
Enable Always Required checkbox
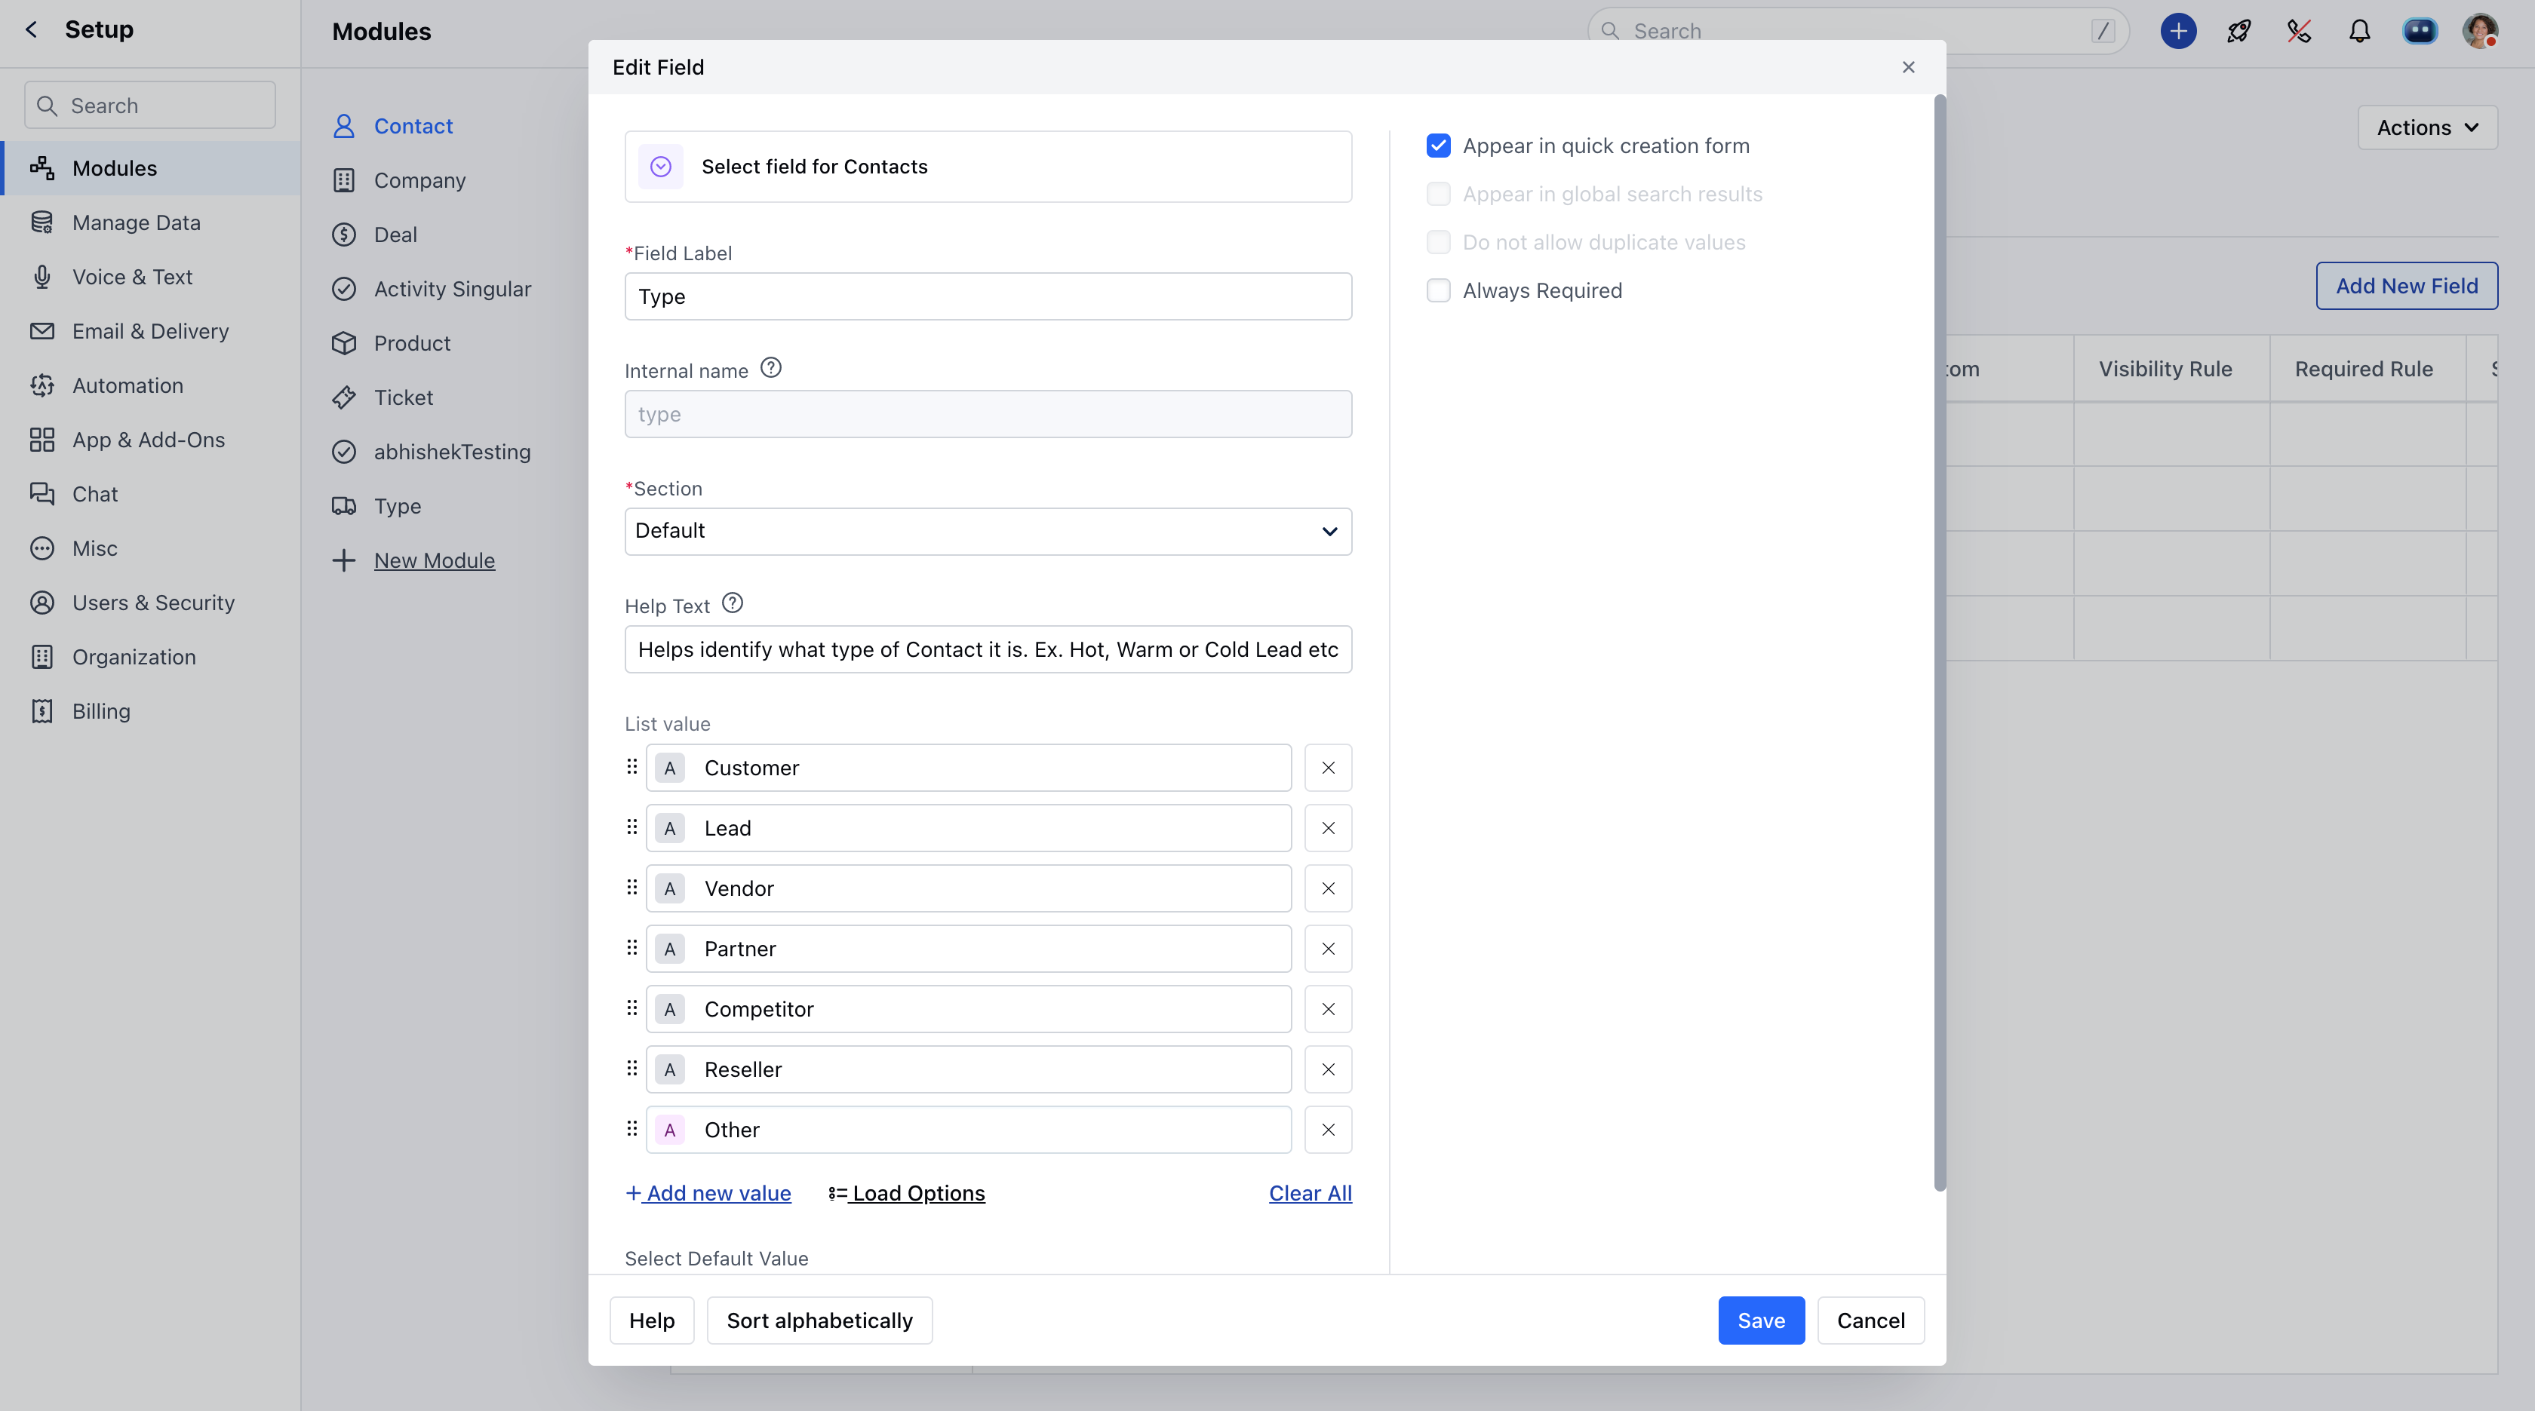[1439, 290]
